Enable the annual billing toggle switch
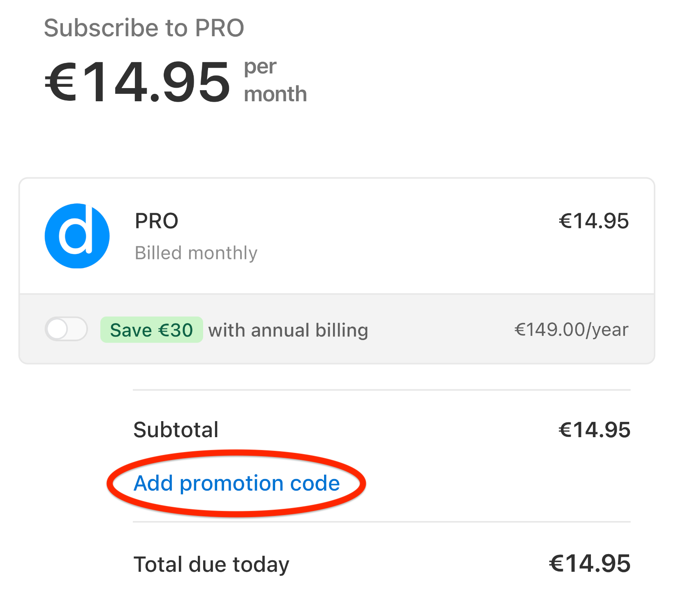 coord(66,329)
